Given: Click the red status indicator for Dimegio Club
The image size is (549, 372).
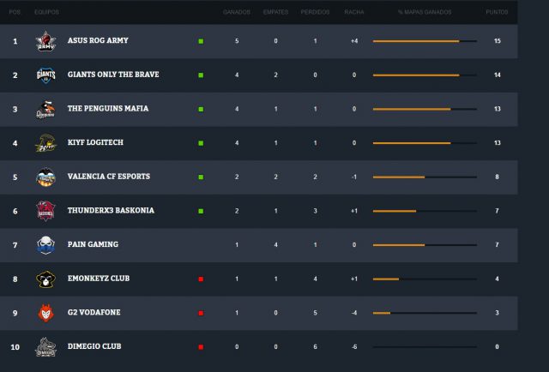Looking at the screenshot, I should click(x=201, y=347).
